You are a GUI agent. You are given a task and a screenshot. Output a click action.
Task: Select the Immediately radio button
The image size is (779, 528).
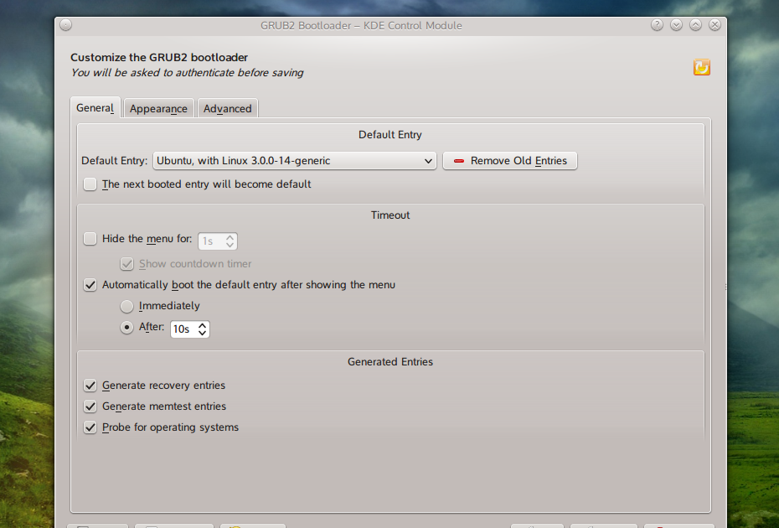pyautogui.click(x=126, y=306)
